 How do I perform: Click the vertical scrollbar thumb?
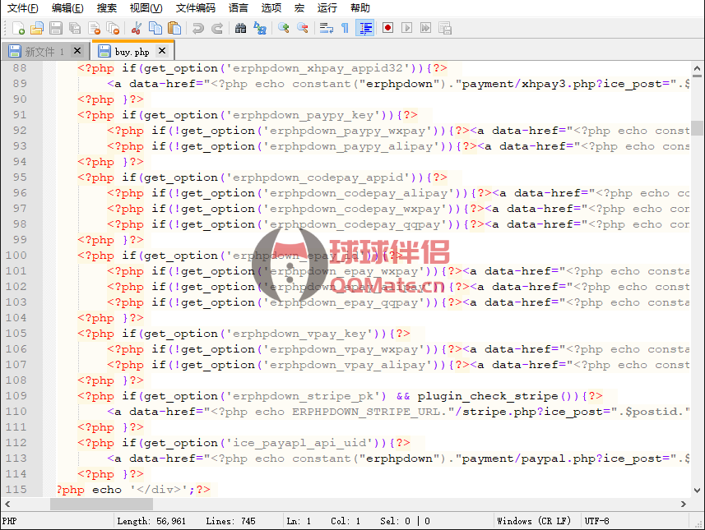(698, 127)
